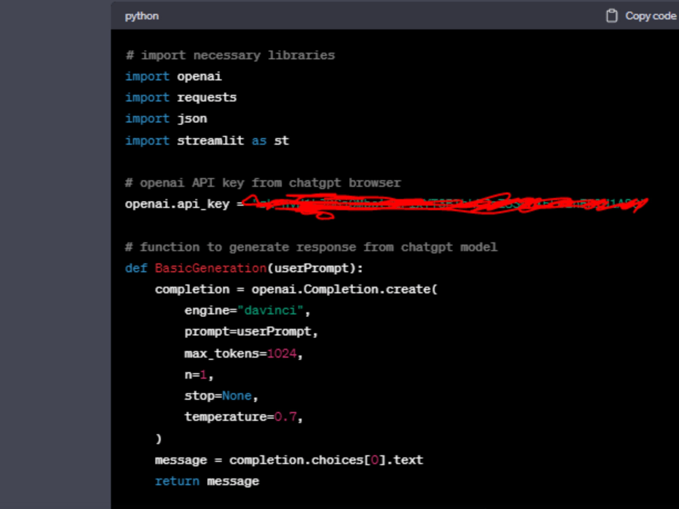Viewport: 679px width, 509px height.
Task: Click the line 'import json'
Action: tap(166, 119)
